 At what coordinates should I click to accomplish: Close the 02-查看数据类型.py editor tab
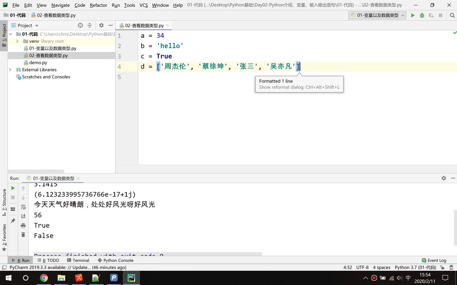(167, 25)
